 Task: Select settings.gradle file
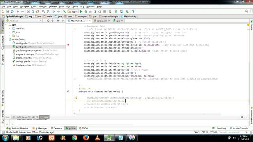click(30, 62)
